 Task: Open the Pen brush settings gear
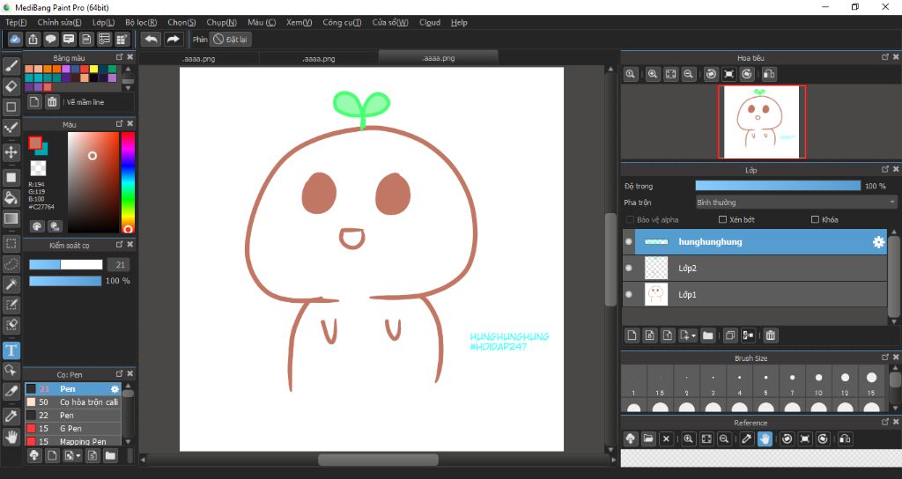(115, 388)
